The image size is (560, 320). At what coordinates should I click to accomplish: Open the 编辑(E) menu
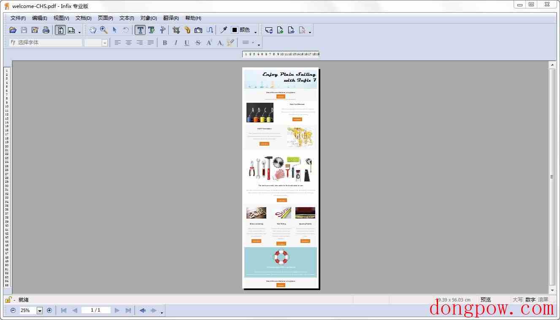pos(40,18)
